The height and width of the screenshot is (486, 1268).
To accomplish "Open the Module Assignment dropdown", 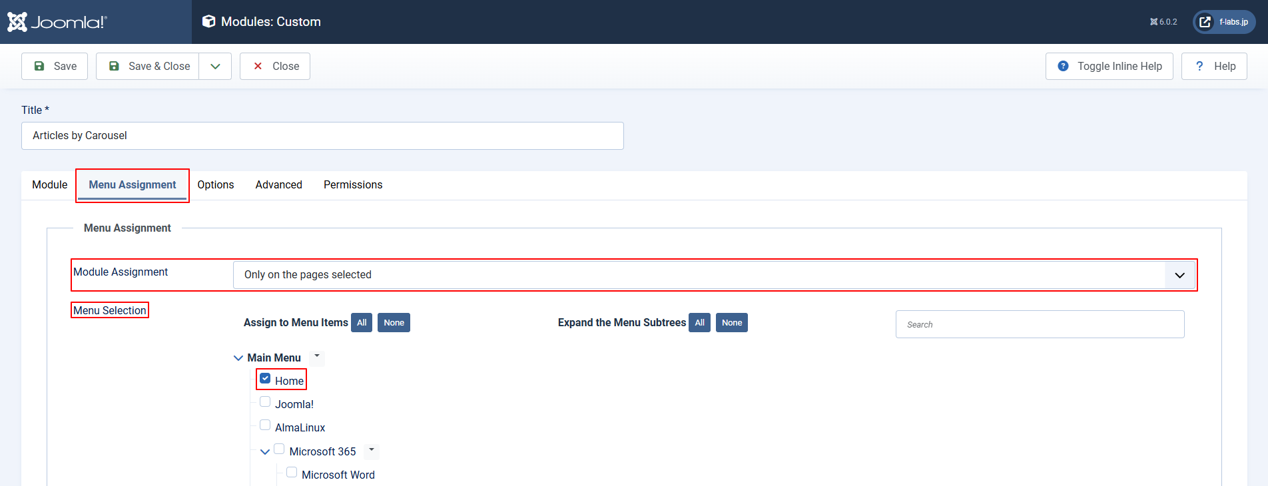I will click(1179, 275).
